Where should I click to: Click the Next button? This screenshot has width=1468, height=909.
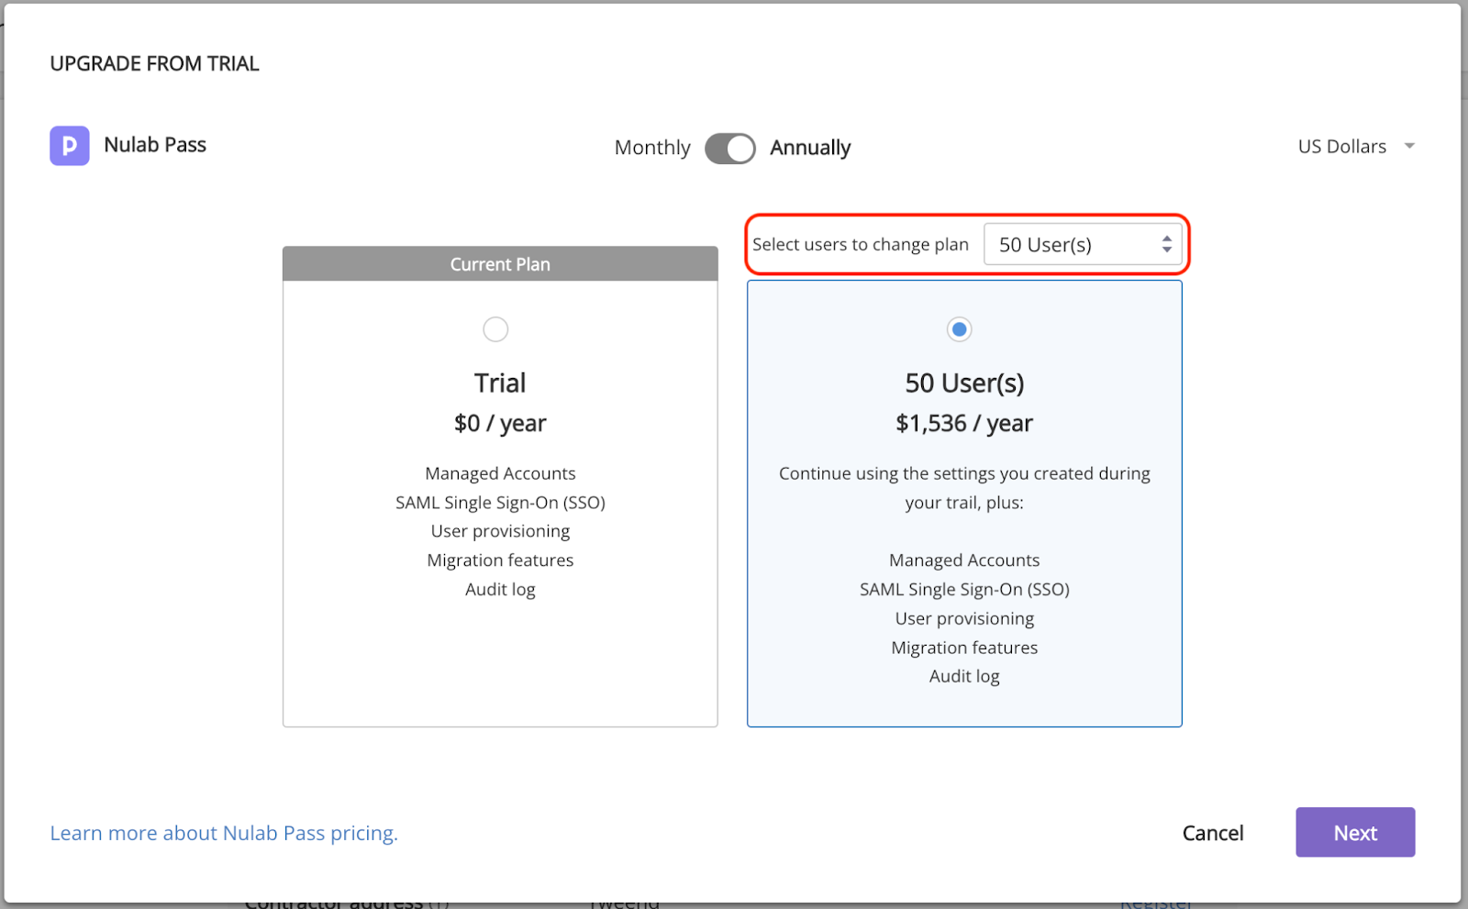1355,833
